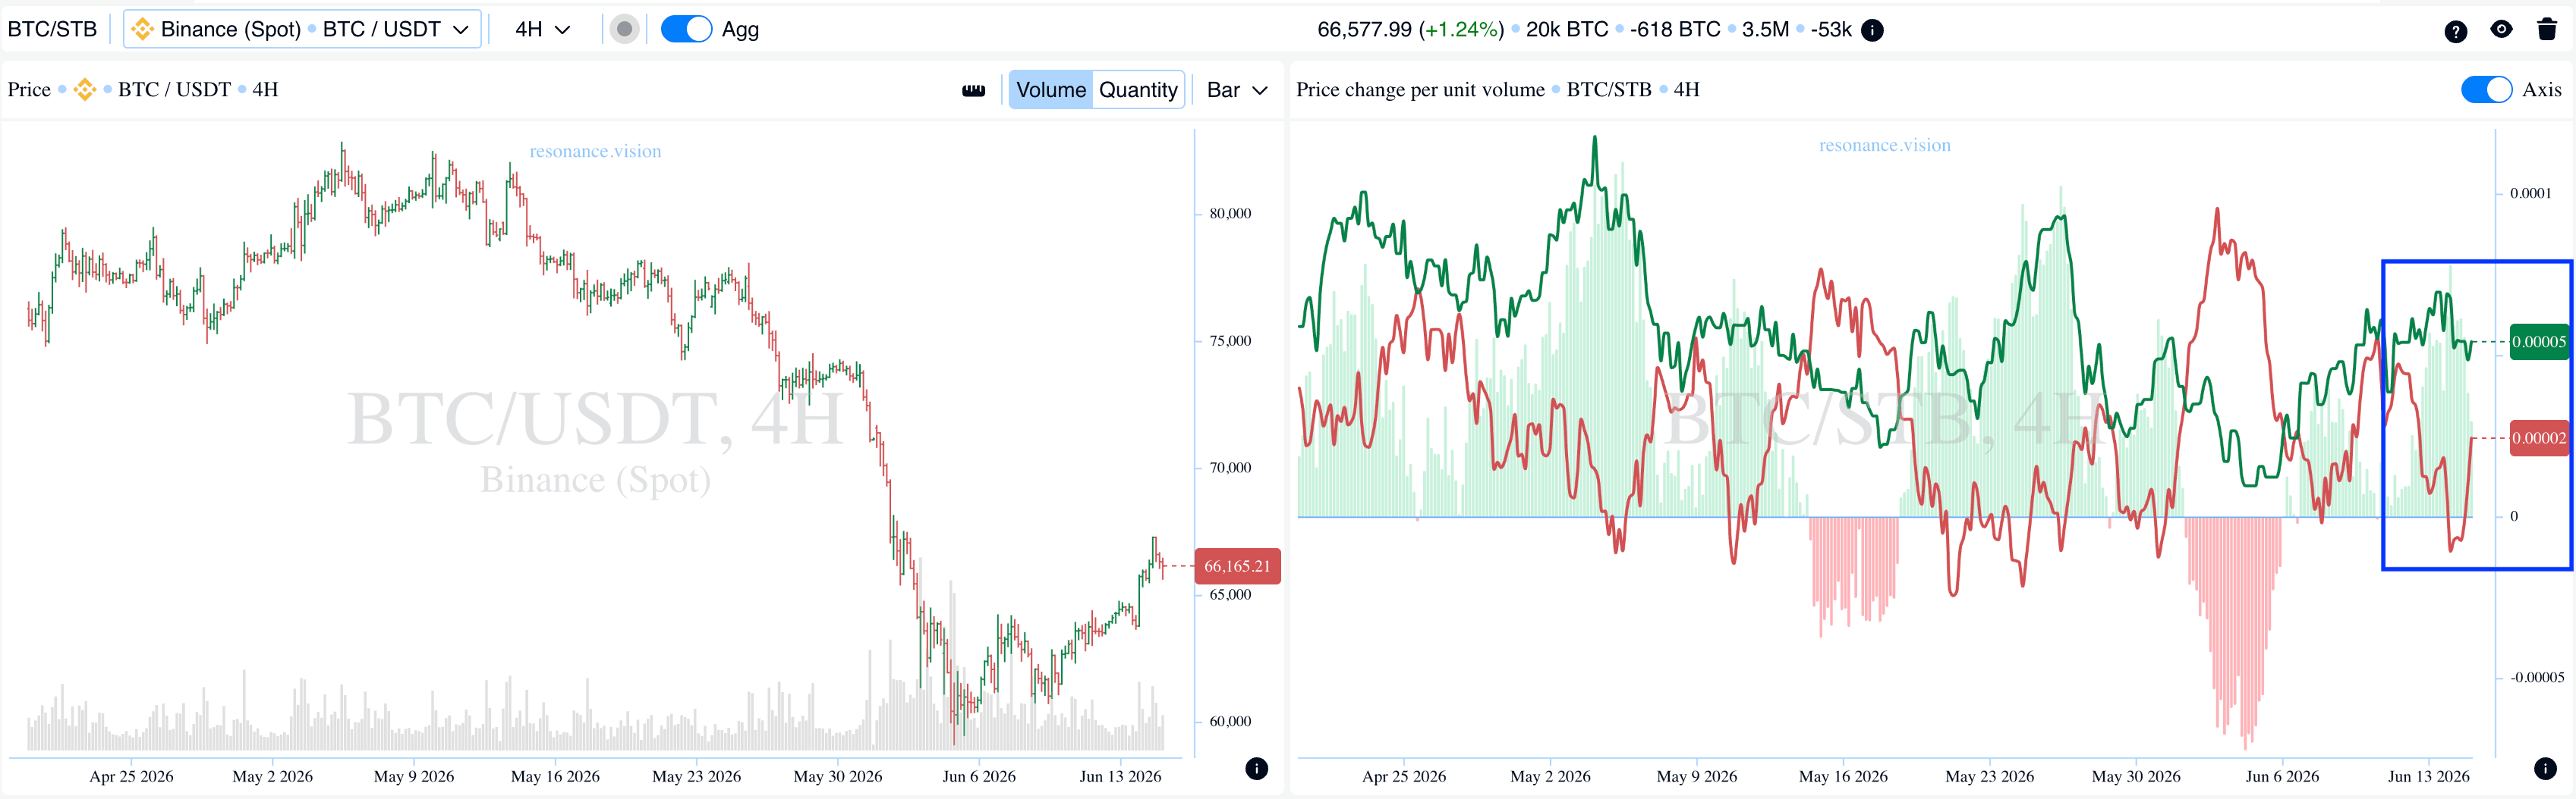Click Binance logo icon in price header
The width and height of the screenshot is (2576, 799).
[85, 90]
